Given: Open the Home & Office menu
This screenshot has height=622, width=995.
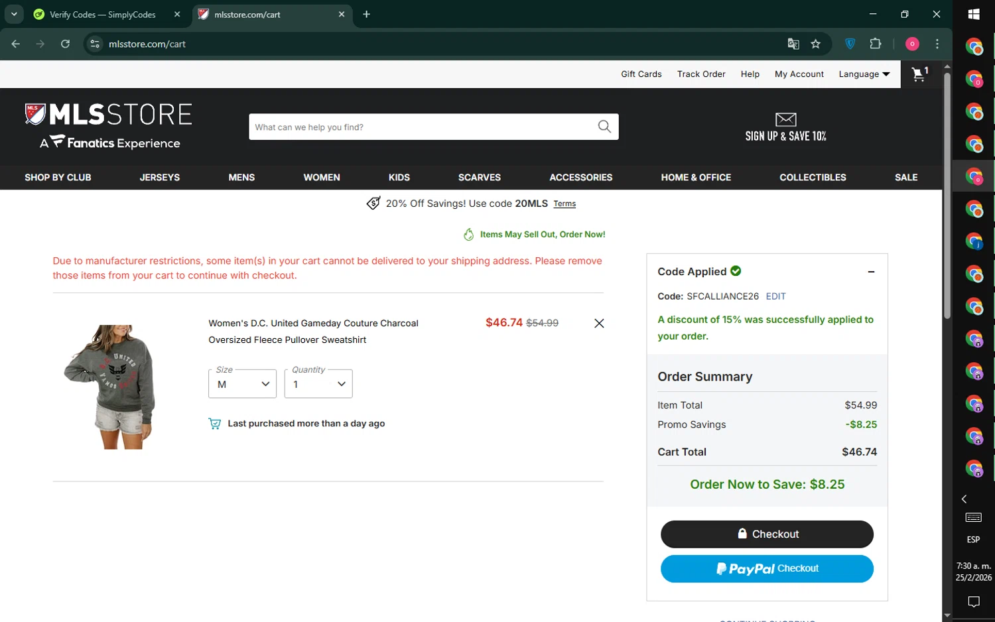Looking at the screenshot, I should [696, 178].
